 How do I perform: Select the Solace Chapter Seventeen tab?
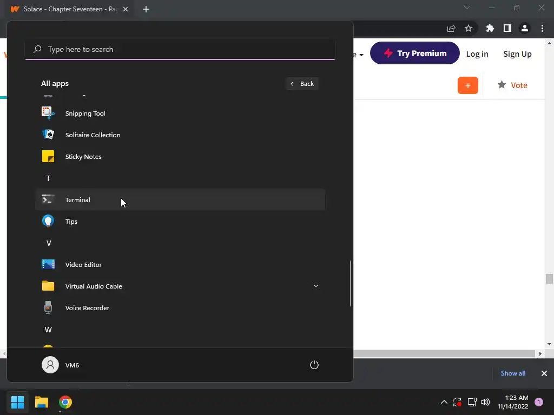(70, 9)
